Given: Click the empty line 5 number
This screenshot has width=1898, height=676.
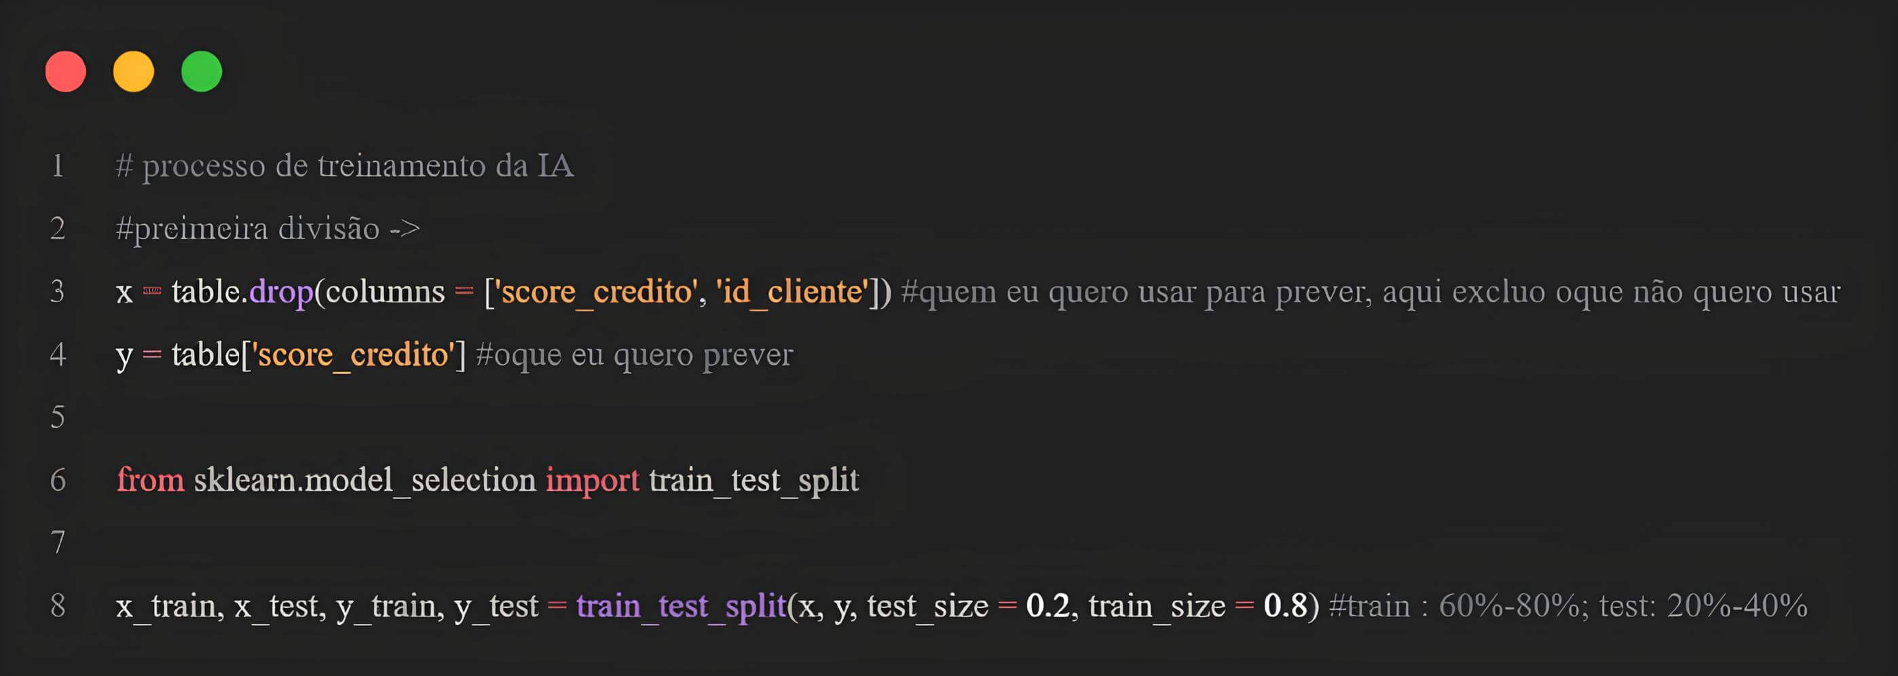Looking at the screenshot, I should [58, 417].
